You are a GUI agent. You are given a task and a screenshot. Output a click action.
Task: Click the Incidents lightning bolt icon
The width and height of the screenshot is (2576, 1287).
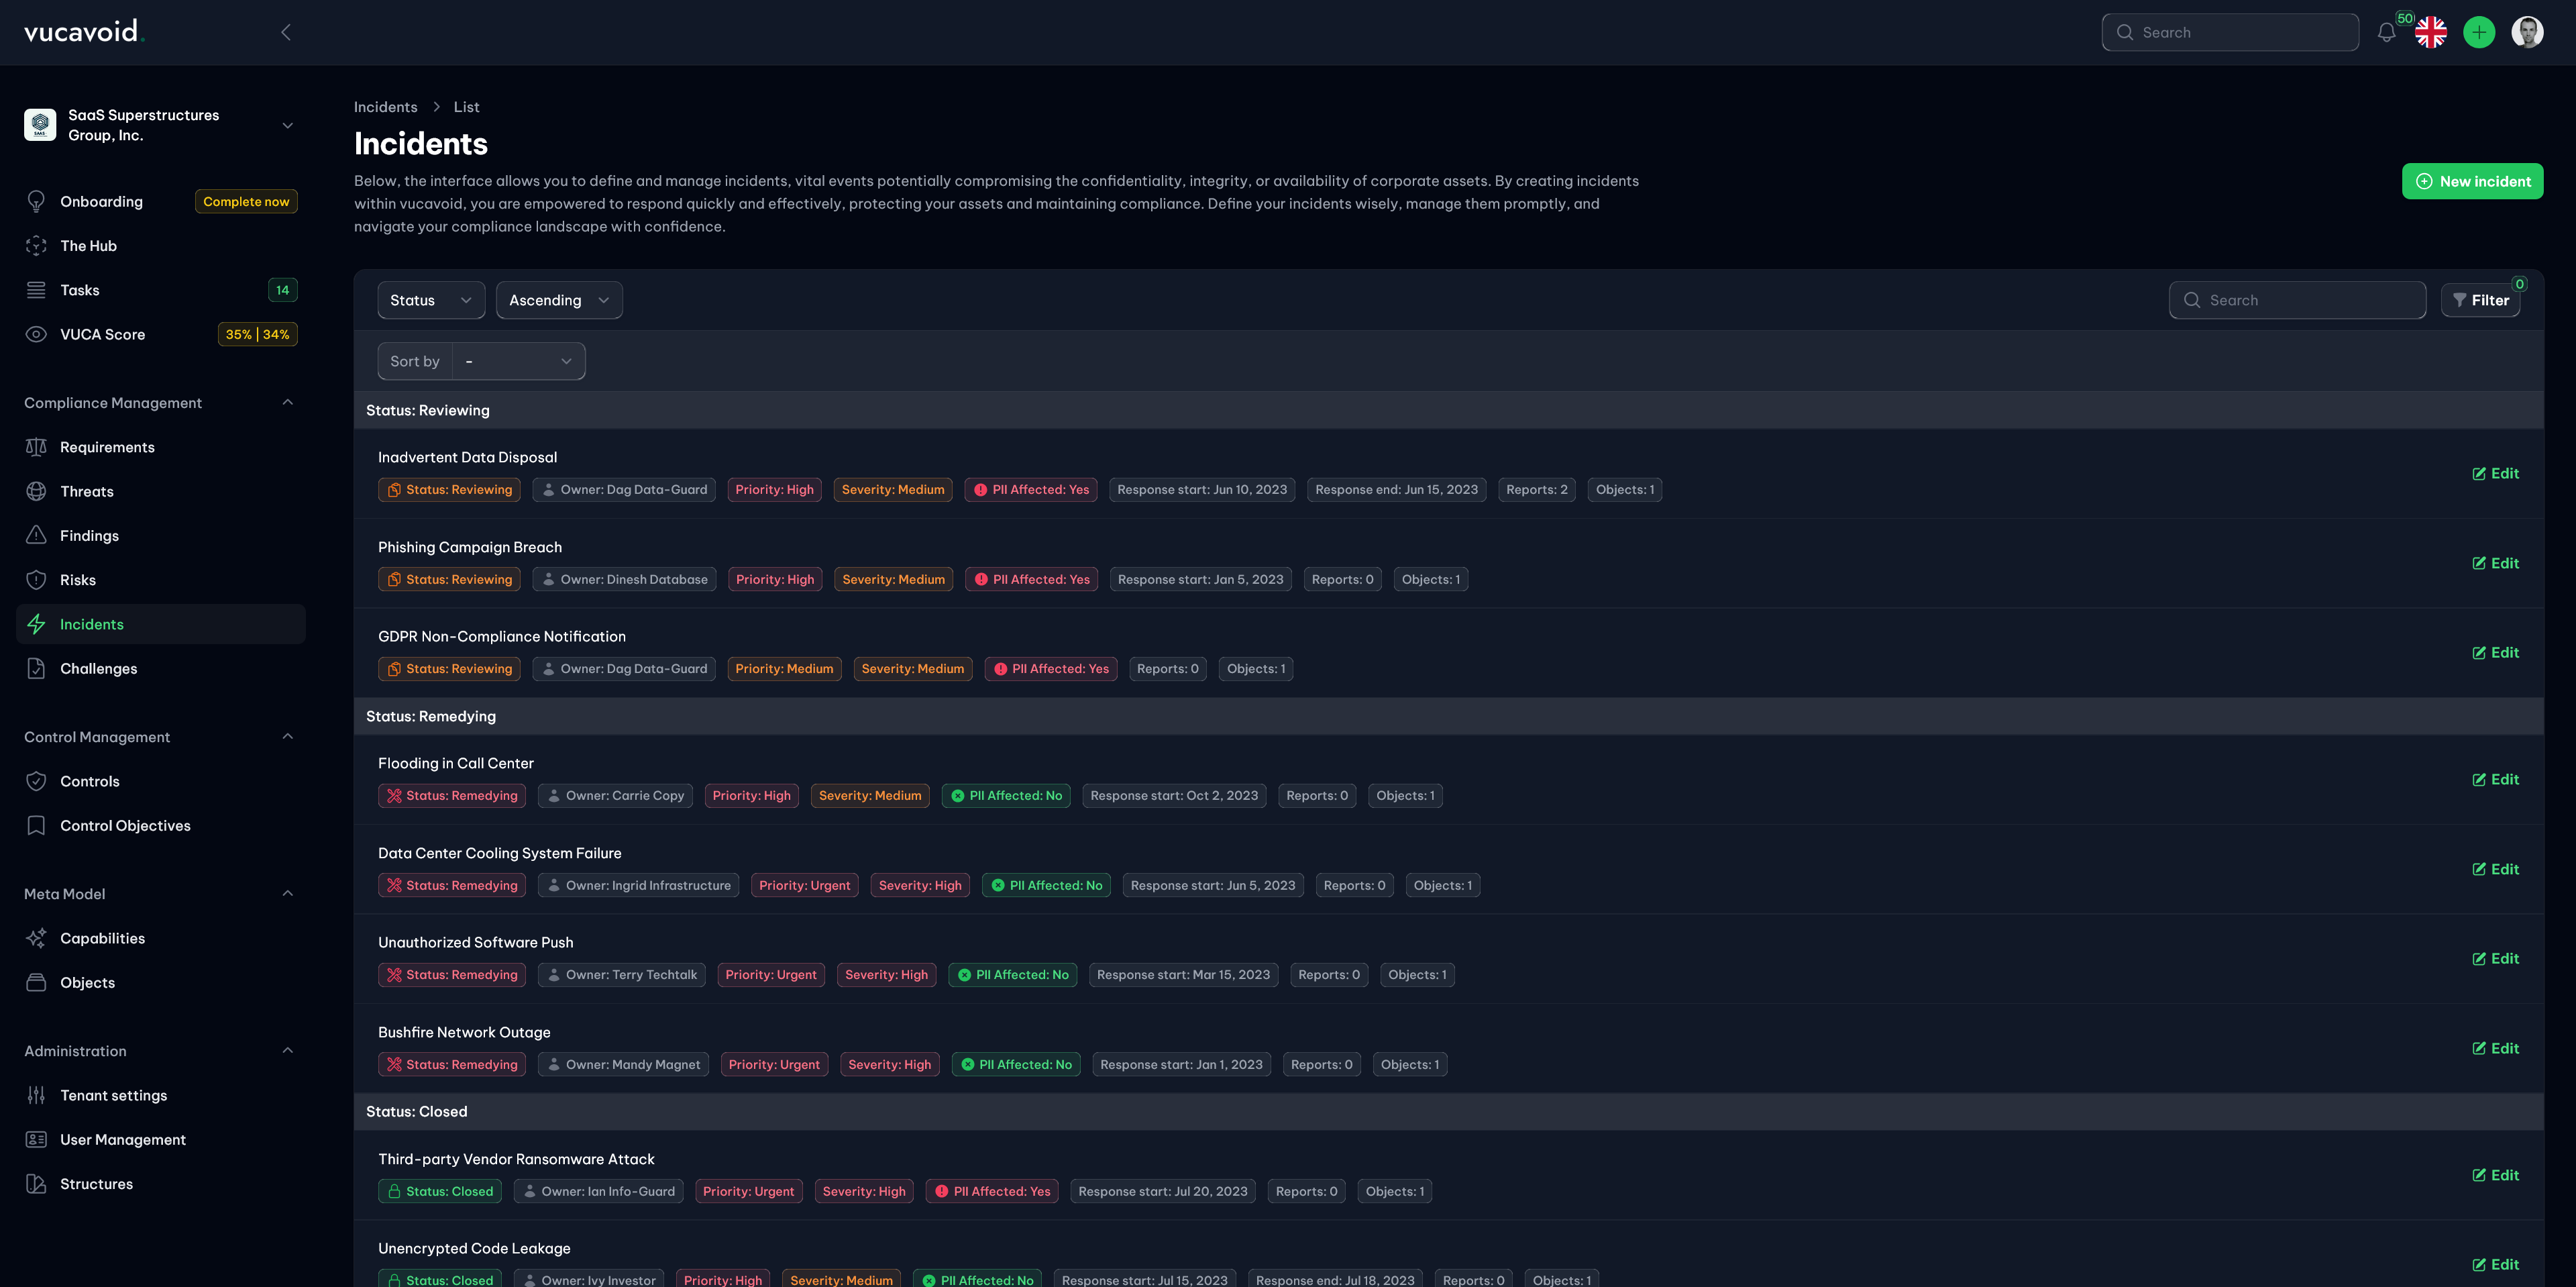(x=36, y=623)
